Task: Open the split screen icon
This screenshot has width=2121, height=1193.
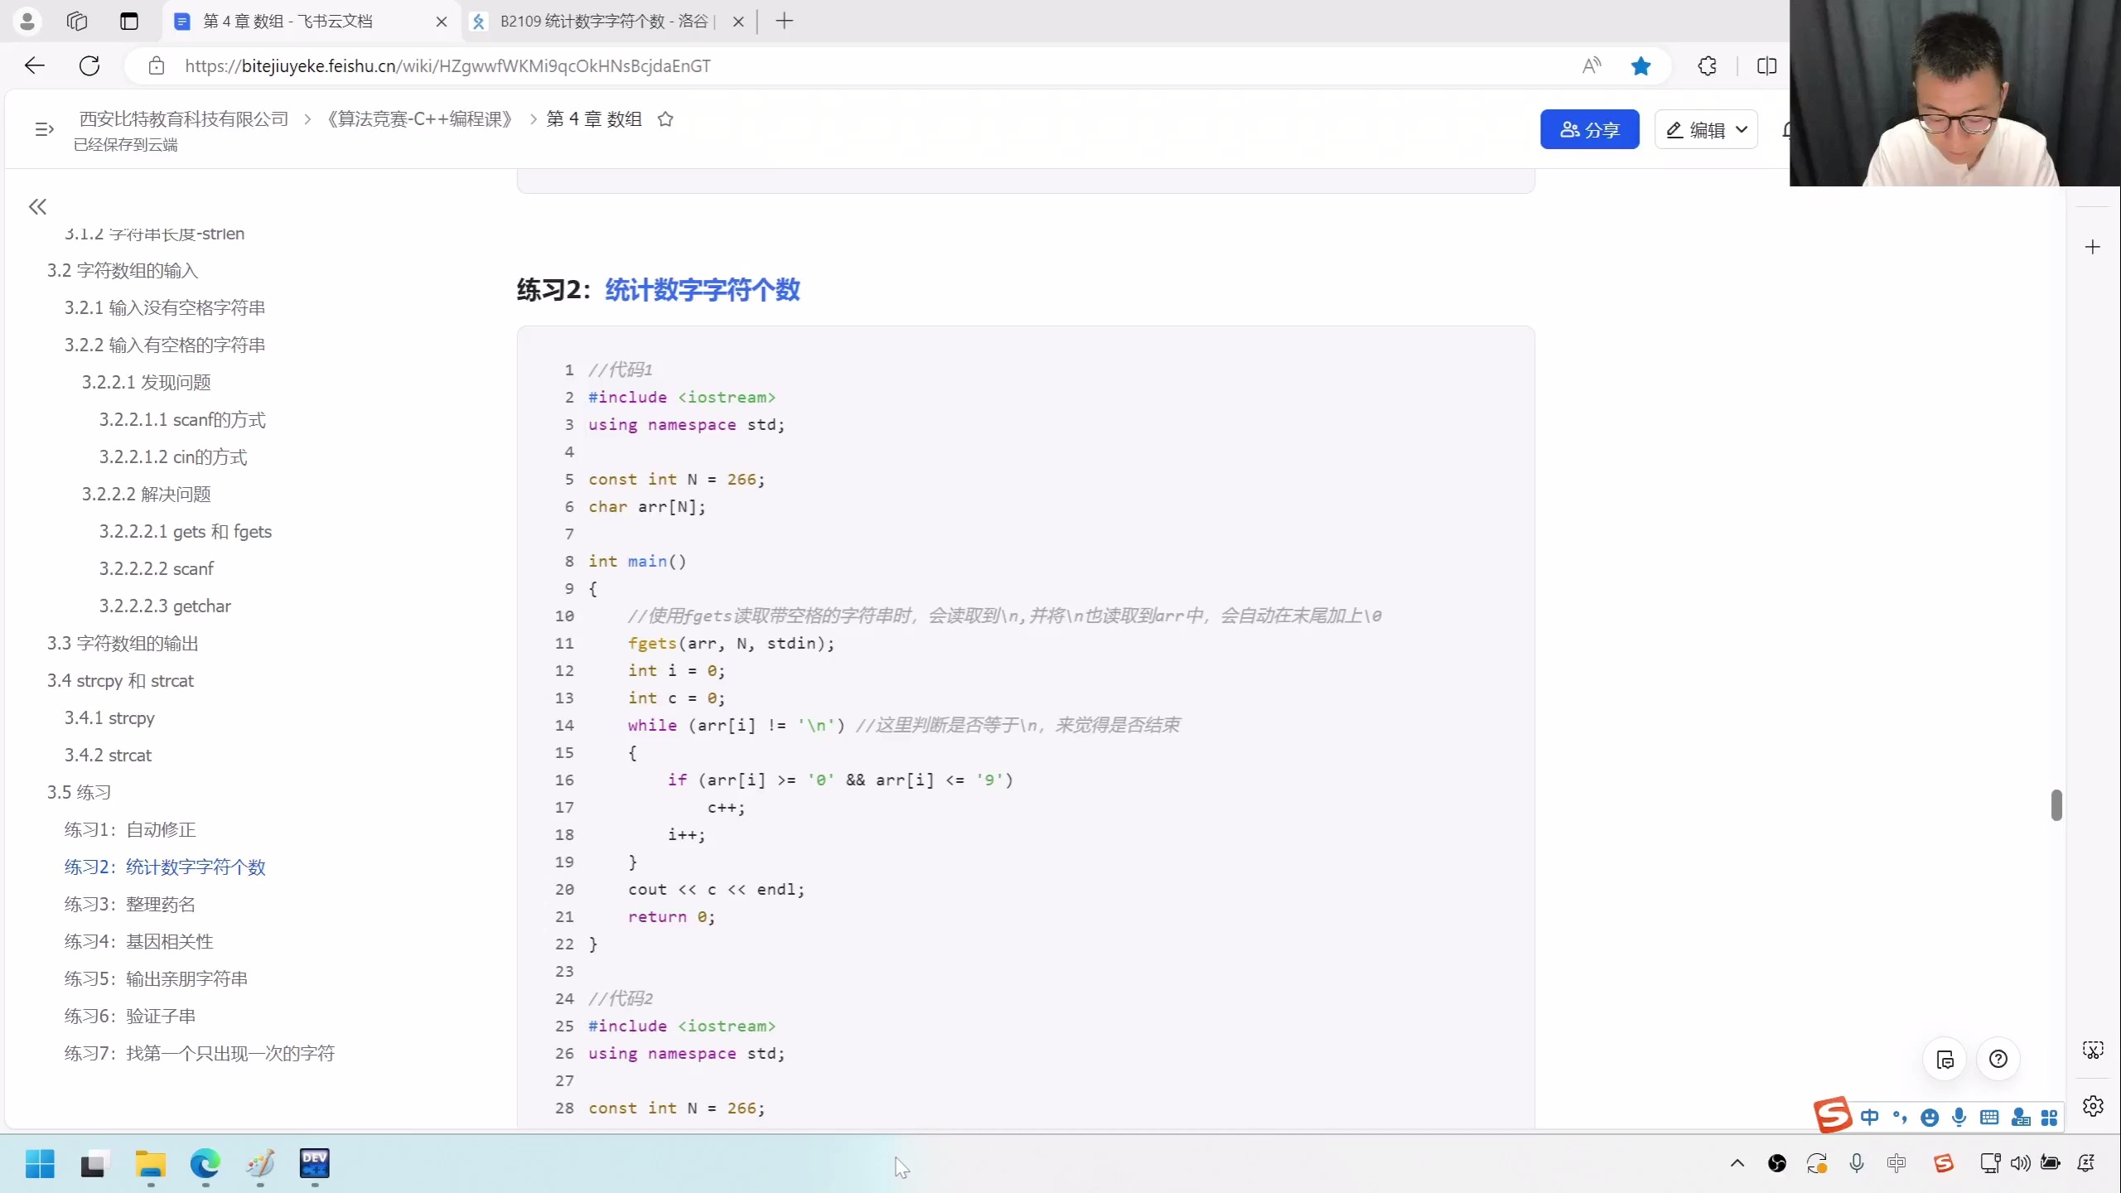Action: [1766, 66]
